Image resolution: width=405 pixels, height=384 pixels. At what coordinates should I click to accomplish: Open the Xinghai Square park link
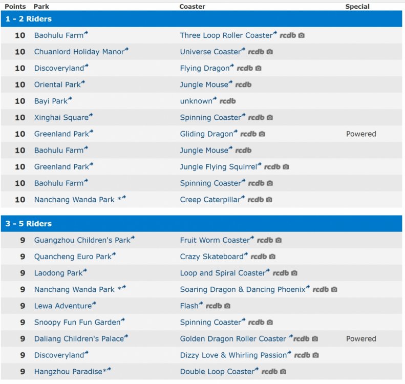(61, 117)
